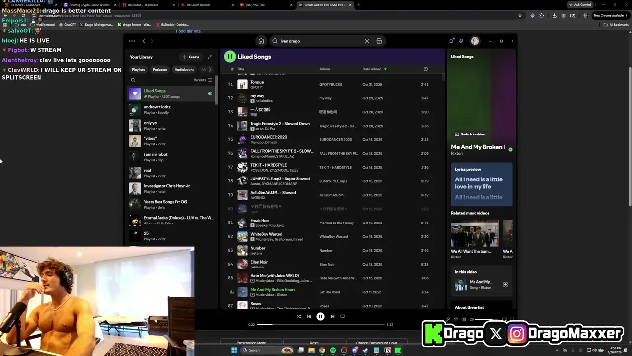This screenshot has width=632, height=356.
Task: Add 'Me And My Broken Heart' to playlist plus icon
Action: pos(505,285)
